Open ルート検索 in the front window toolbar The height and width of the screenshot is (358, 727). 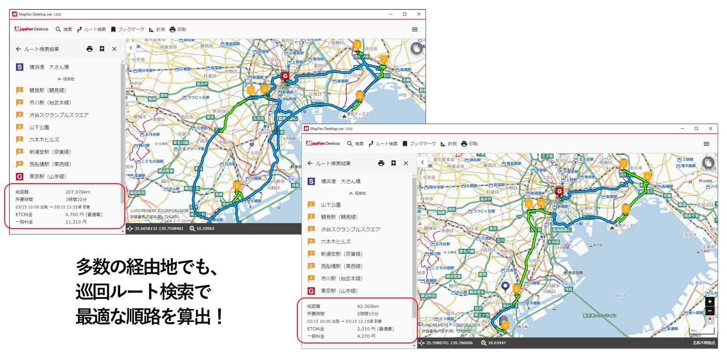click(x=383, y=143)
